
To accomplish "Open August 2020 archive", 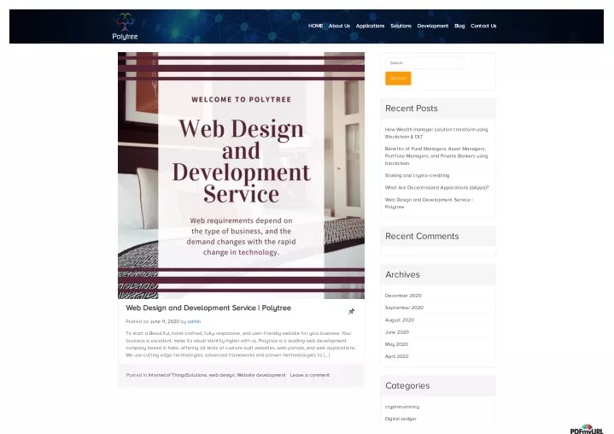I will point(400,320).
